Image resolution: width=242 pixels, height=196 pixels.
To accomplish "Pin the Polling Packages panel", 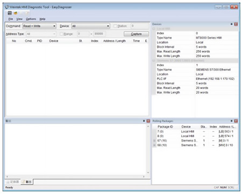I will click(x=231, y=121).
